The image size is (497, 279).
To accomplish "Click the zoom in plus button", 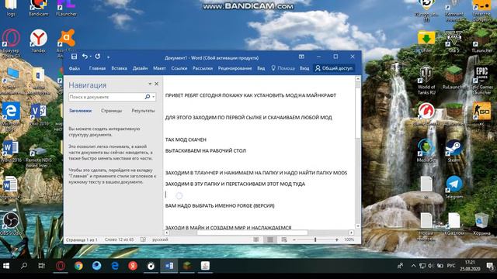I will point(336,239).
